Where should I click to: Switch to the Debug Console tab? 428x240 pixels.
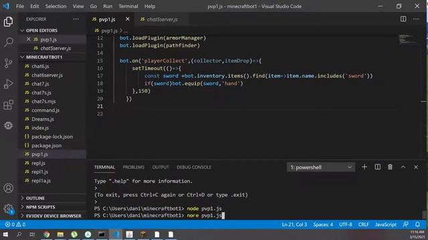coord(194,167)
